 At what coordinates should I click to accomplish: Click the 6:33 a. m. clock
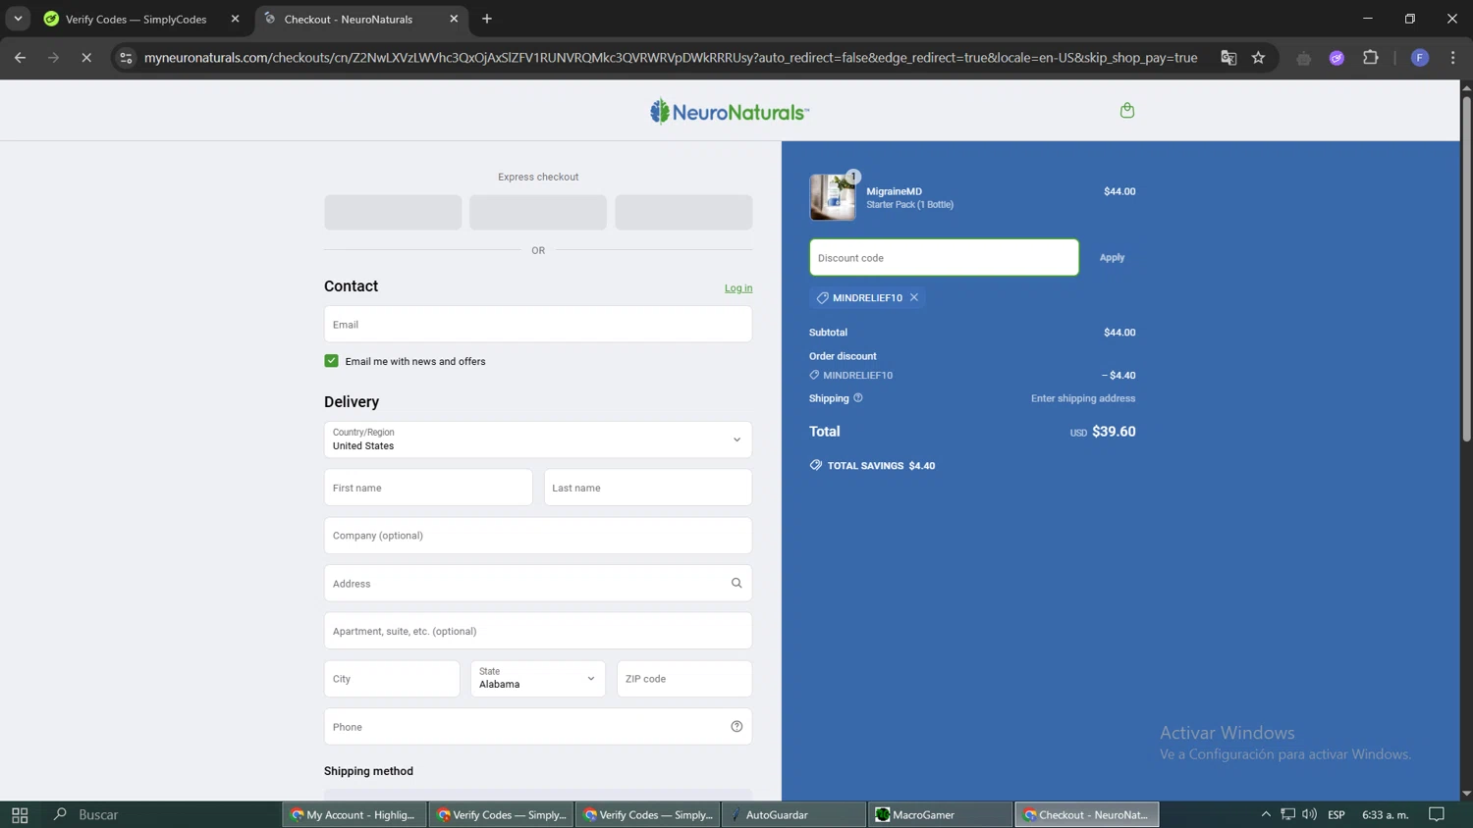(1385, 814)
